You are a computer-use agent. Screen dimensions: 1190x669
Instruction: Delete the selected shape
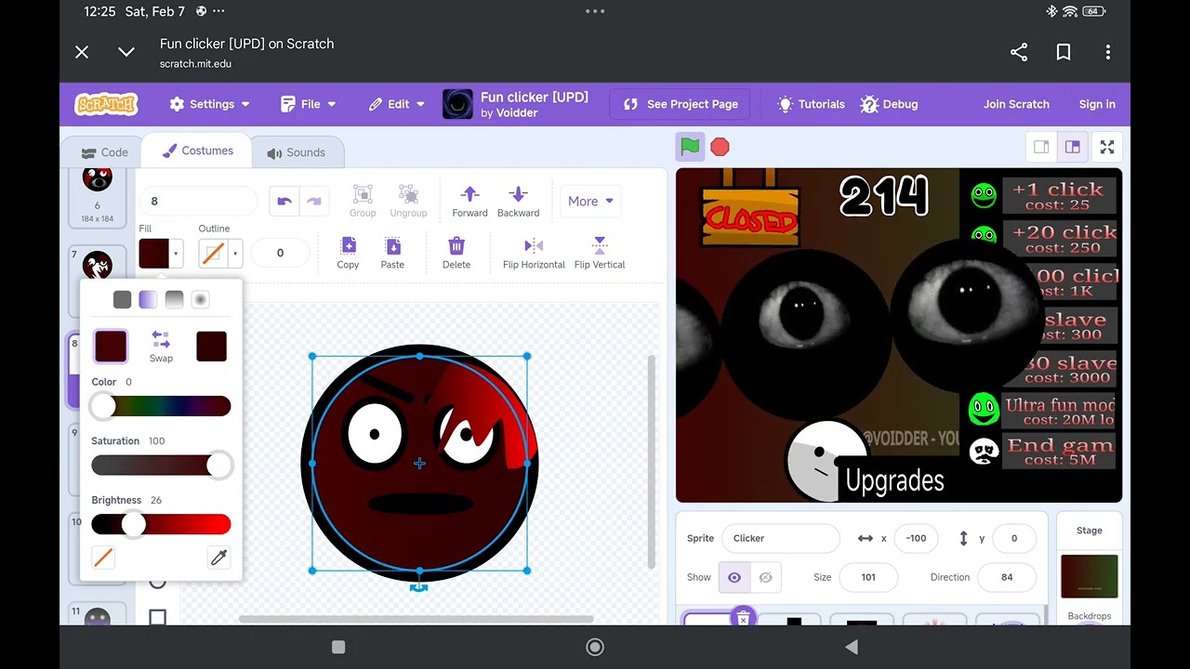pyautogui.click(x=456, y=253)
